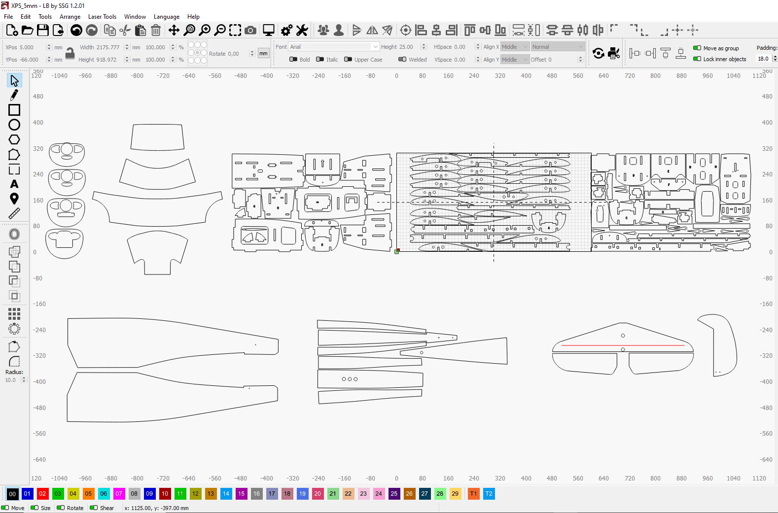
Task: Select the Measure ruler tool
Action: (14, 213)
